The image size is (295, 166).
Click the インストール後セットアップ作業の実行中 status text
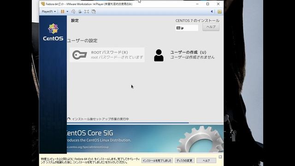[x=100, y=119]
